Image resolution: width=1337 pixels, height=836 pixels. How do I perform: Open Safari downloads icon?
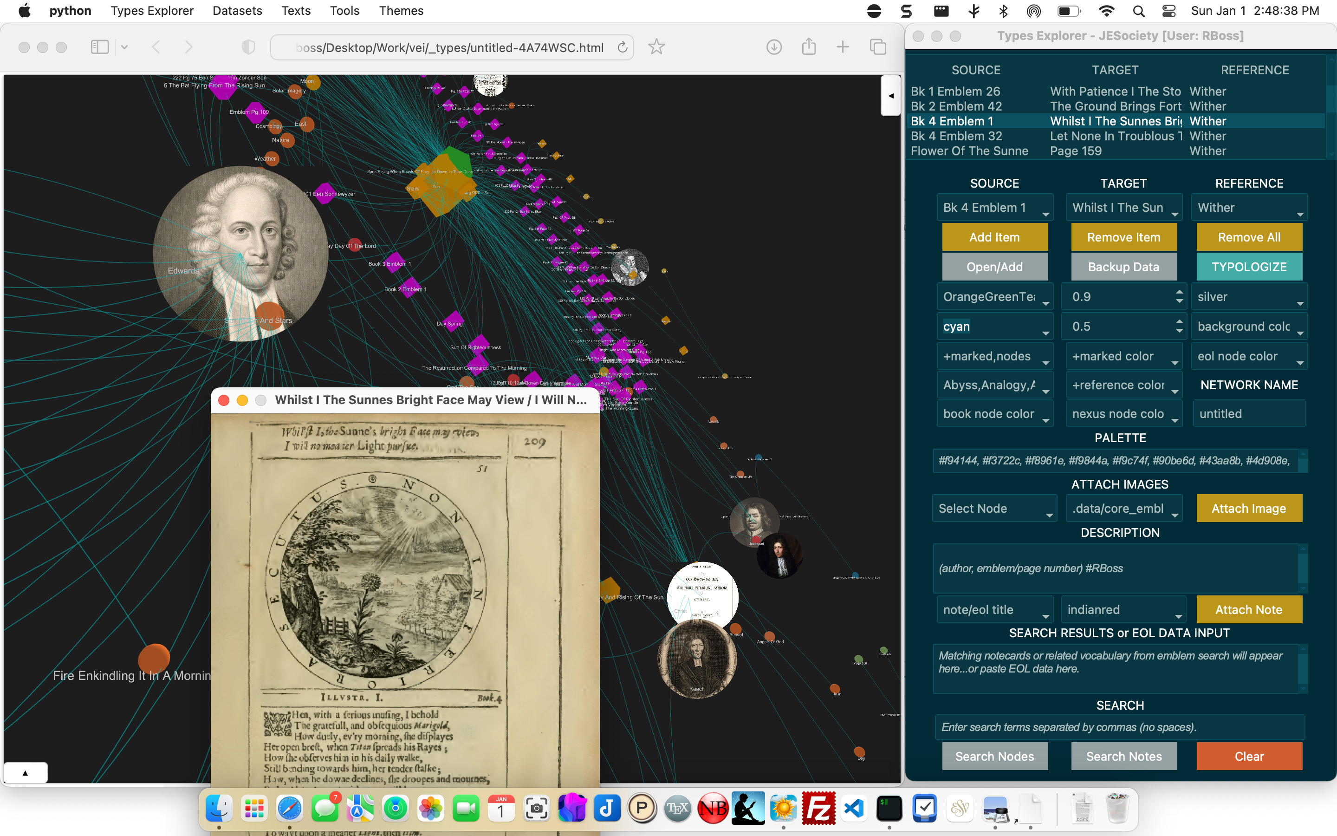tap(774, 47)
